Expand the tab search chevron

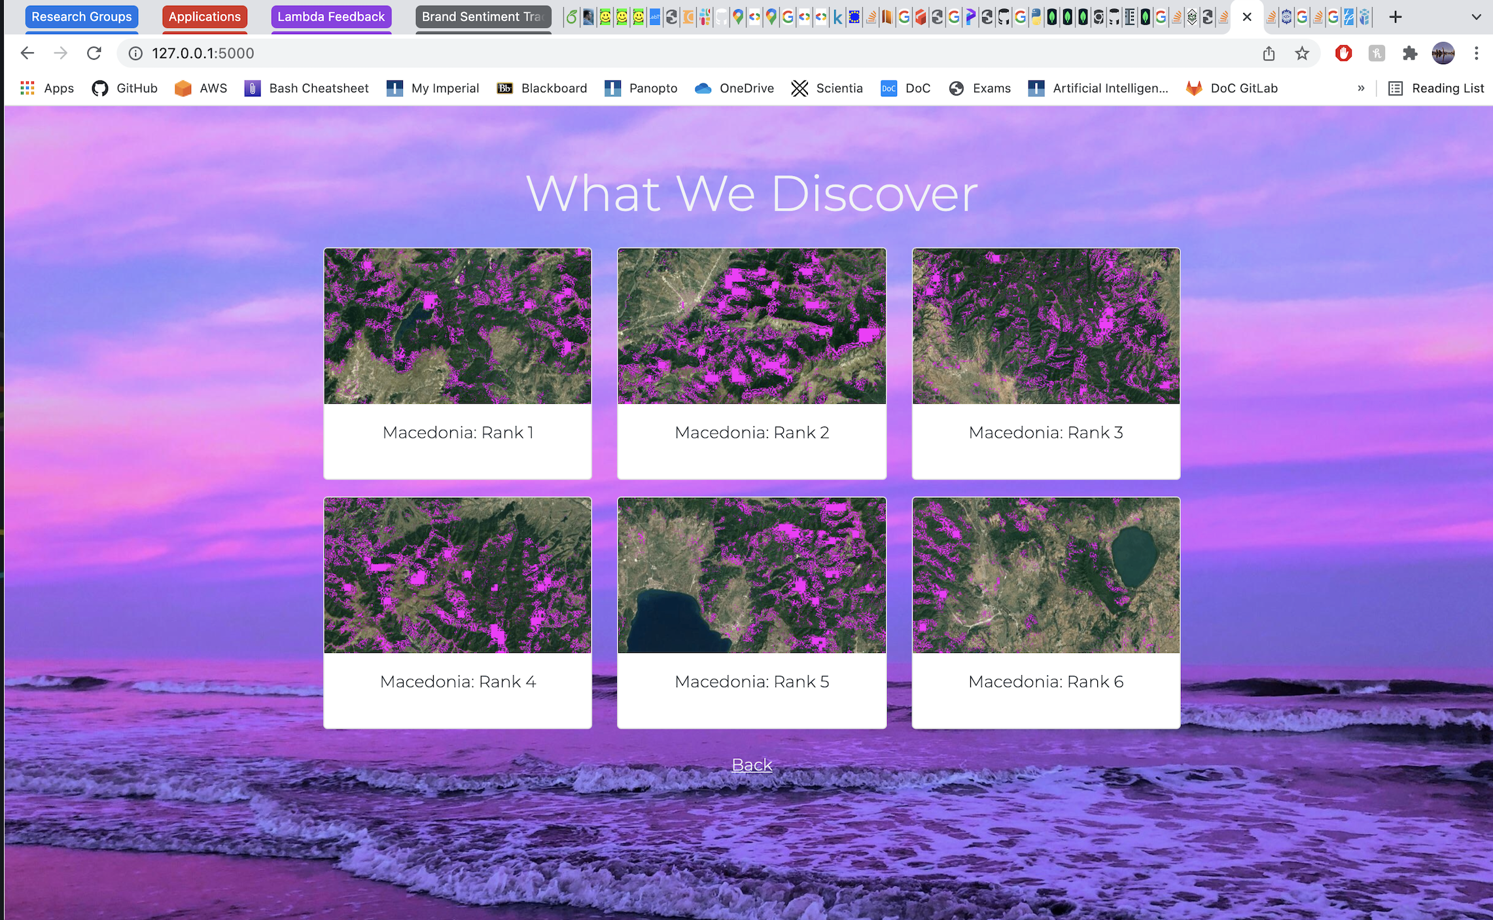pos(1476,17)
